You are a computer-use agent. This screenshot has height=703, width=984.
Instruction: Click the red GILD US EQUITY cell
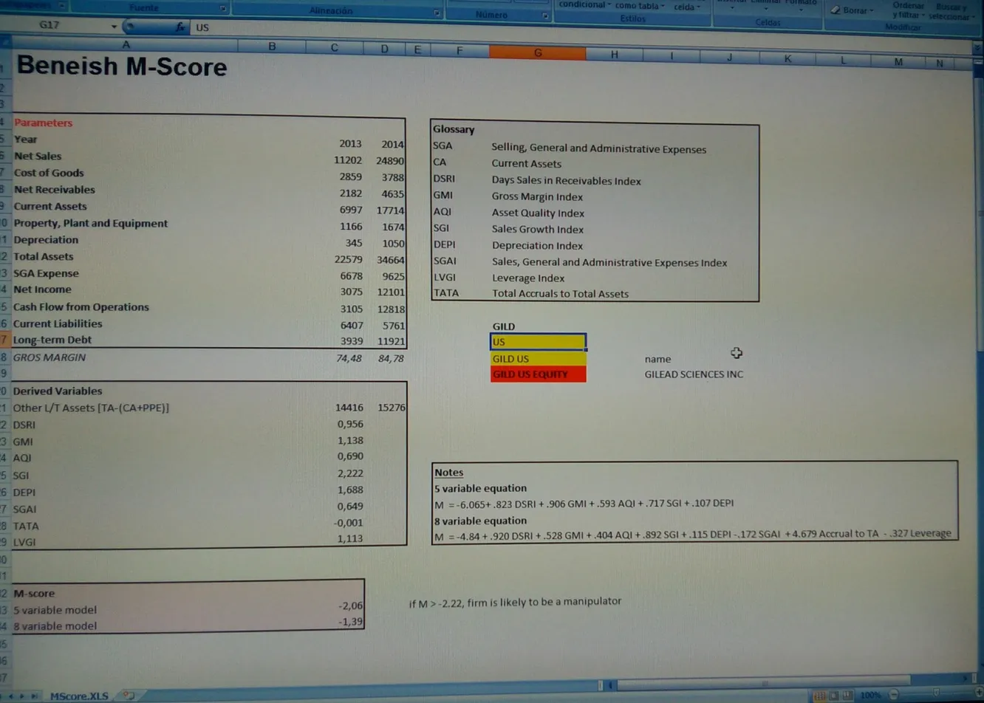[x=538, y=374]
